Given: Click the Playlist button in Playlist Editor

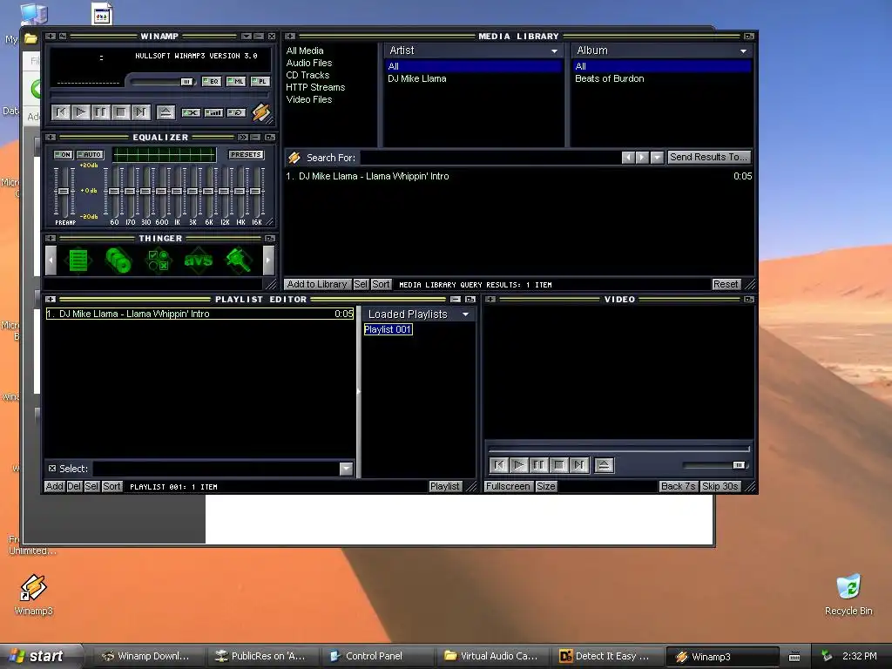Looking at the screenshot, I should 445,486.
